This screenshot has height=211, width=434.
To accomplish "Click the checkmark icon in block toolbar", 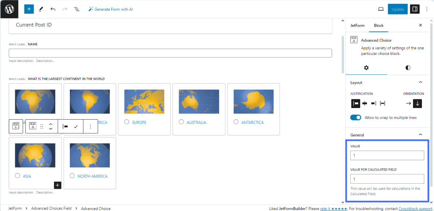I will point(76,126).
